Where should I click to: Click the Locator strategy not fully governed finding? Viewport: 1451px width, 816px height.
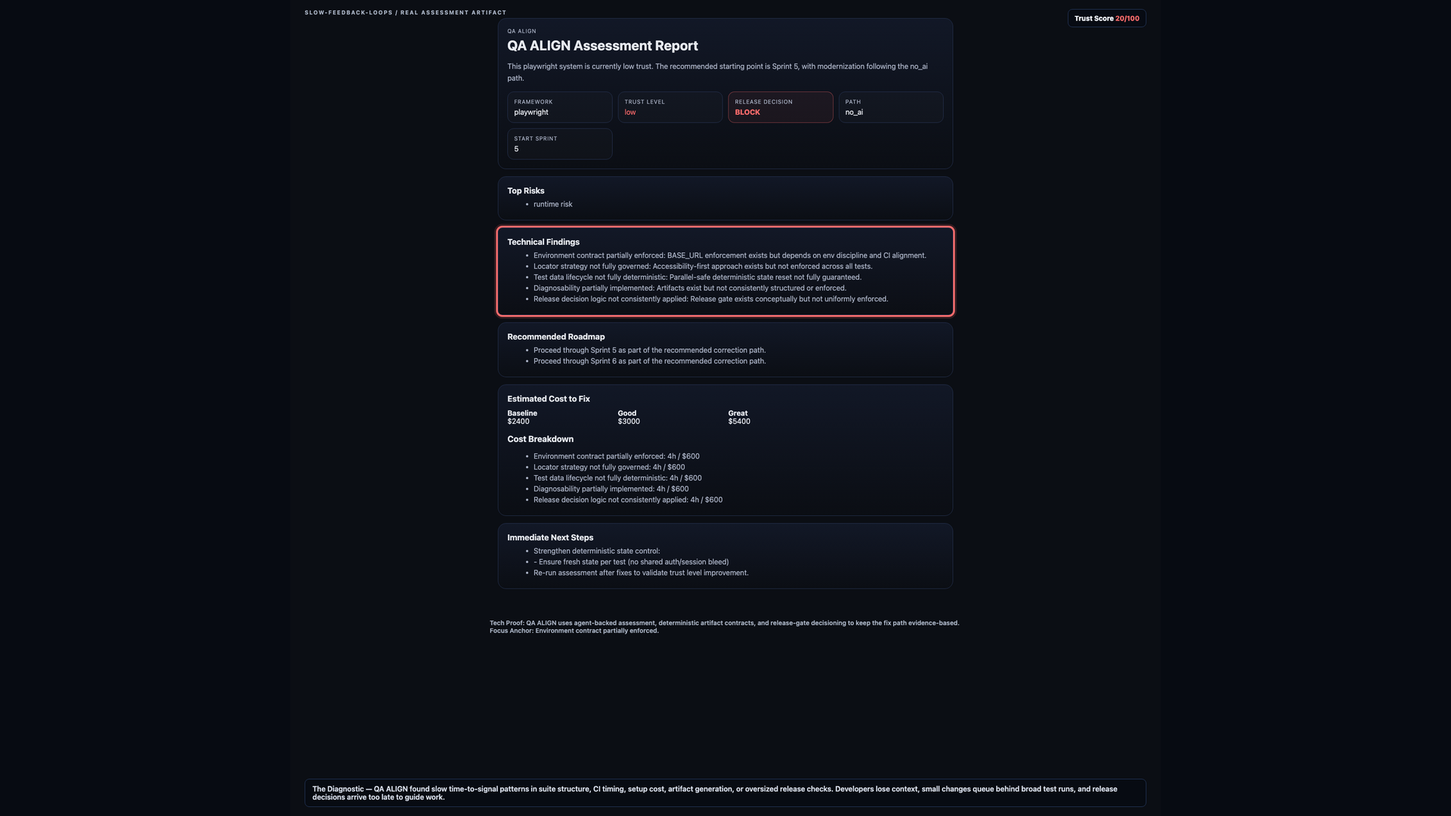coord(703,266)
